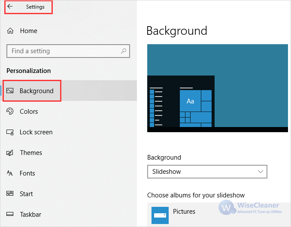Click the Start tiles icon
The width and height of the screenshot is (291, 227).
tap(10, 194)
